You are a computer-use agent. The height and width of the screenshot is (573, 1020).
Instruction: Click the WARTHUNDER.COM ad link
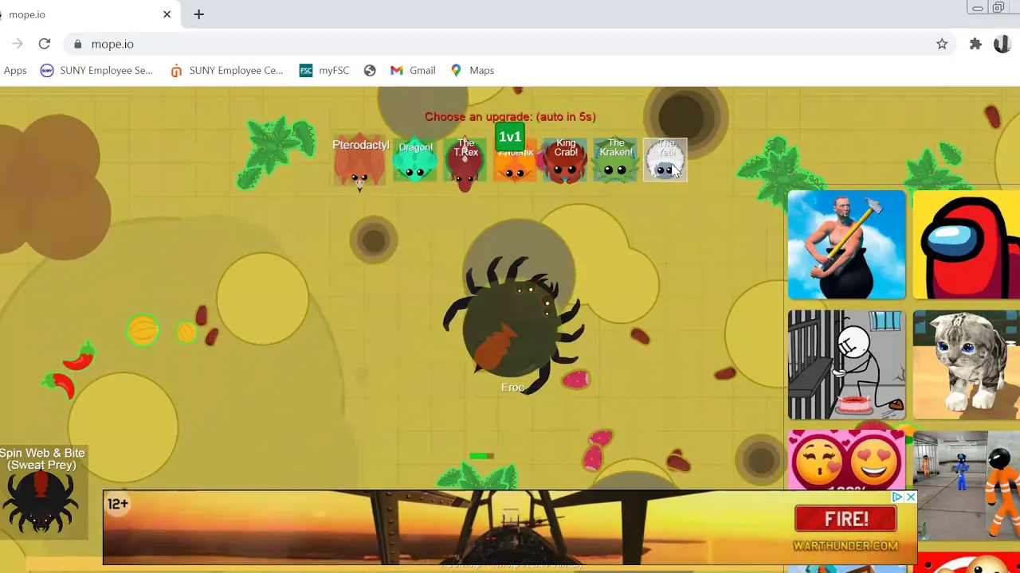point(845,546)
